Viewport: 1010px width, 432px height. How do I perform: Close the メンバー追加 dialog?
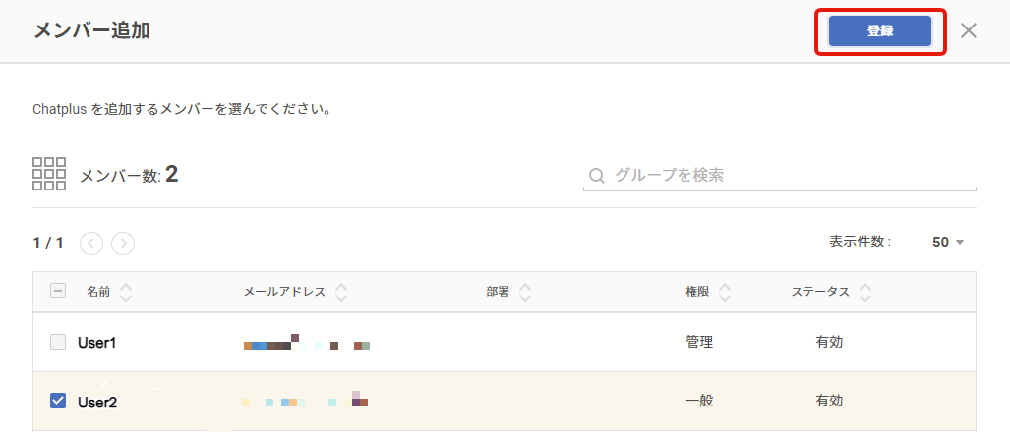point(968,30)
